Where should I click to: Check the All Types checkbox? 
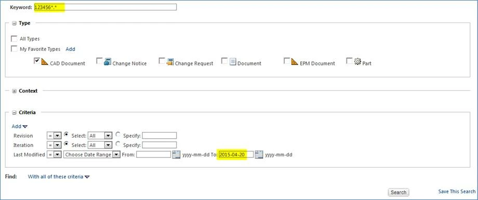pos(14,39)
